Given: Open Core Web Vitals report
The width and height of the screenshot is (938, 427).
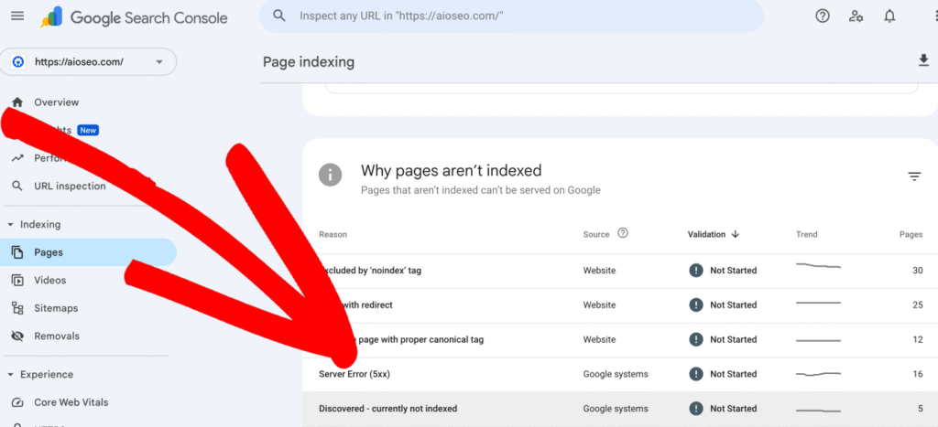Looking at the screenshot, I should click(71, 402).
